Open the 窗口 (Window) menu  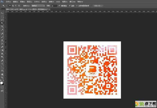click(x=72, y=2)
